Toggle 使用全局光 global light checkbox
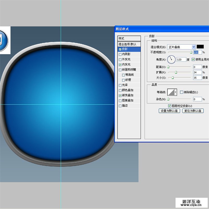Viewport: 209px width, 209px height. (x=193, y=60)
